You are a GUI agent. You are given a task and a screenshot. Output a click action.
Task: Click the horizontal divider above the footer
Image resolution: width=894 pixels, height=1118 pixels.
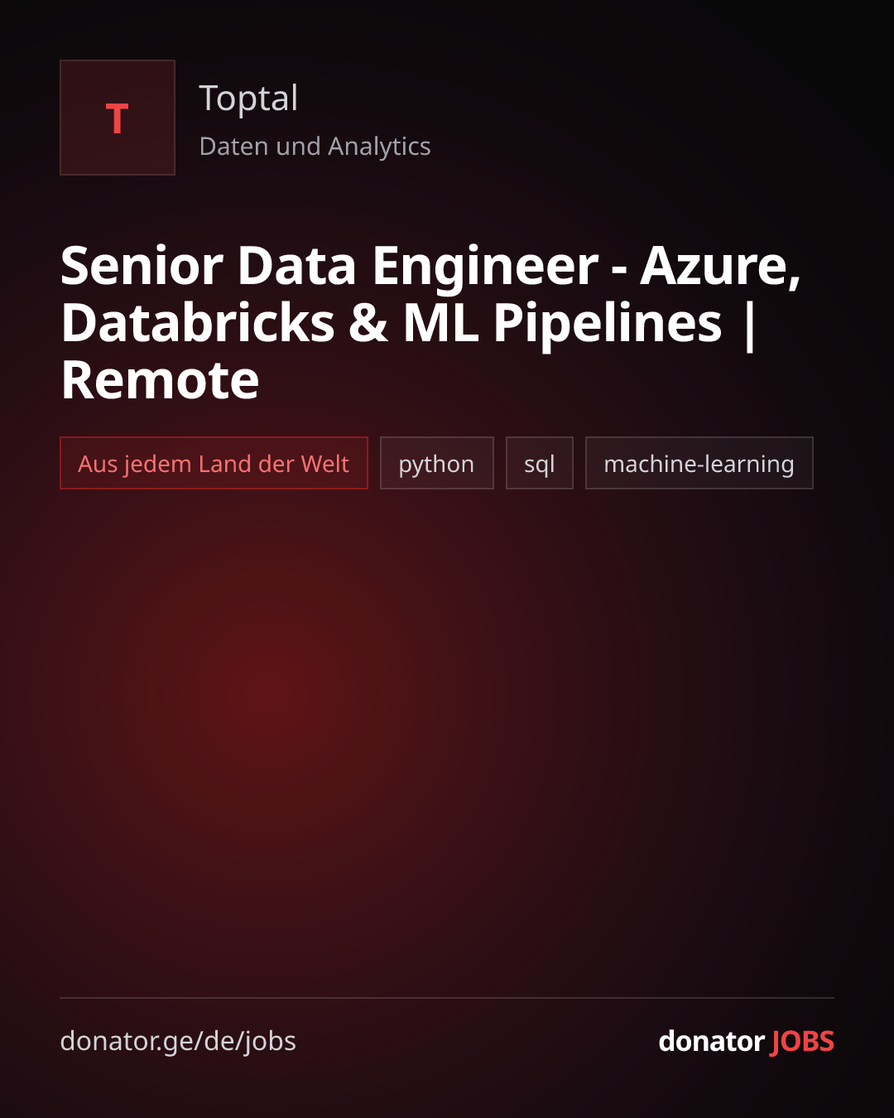point(447,998)
